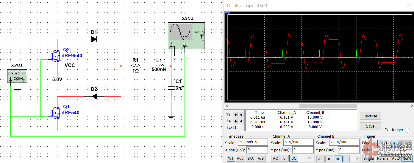Choose rising edge trigger icon

click(x=380, y=143)
